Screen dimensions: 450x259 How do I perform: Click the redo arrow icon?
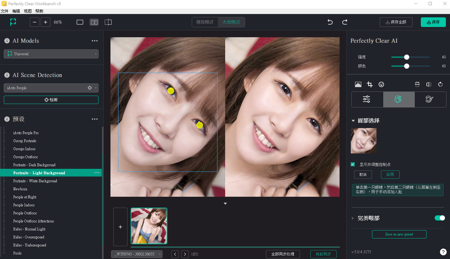click(x=345, y=22)
